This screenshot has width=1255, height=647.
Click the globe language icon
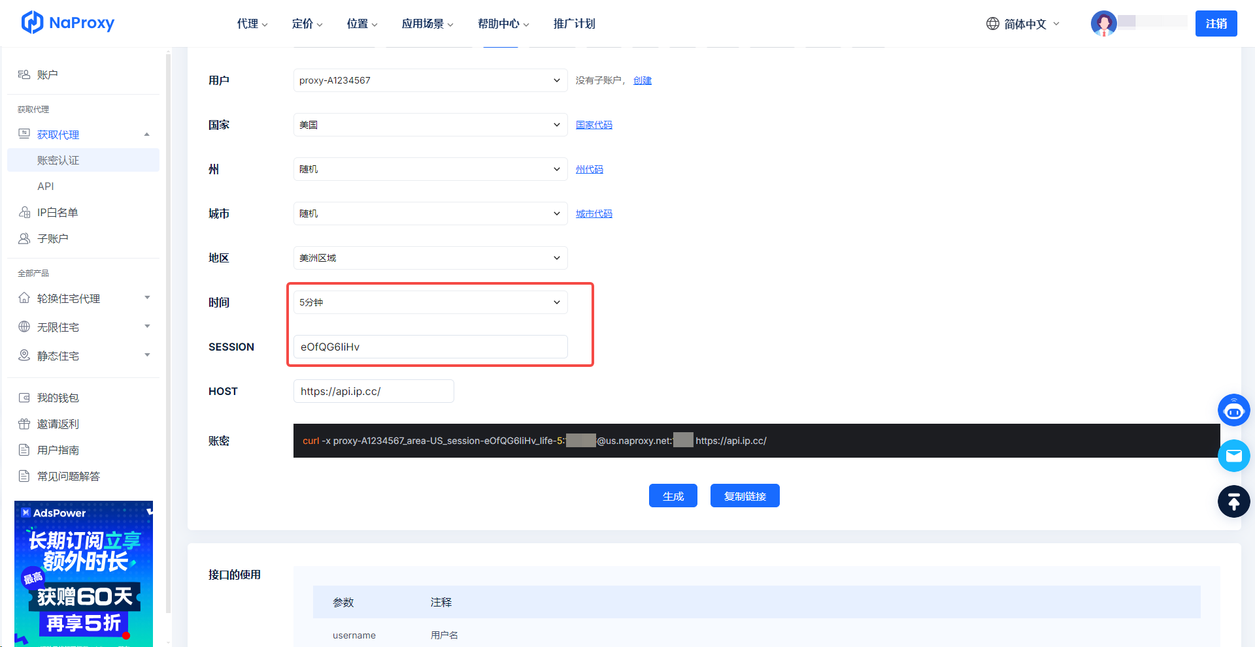(x=992, y=24)
